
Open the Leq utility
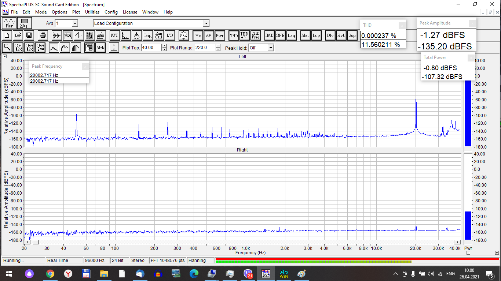(x=291, y=35)
